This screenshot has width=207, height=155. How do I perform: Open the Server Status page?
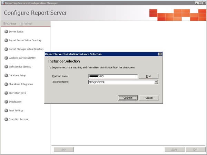pyautogui.click(x=16, y=32)
